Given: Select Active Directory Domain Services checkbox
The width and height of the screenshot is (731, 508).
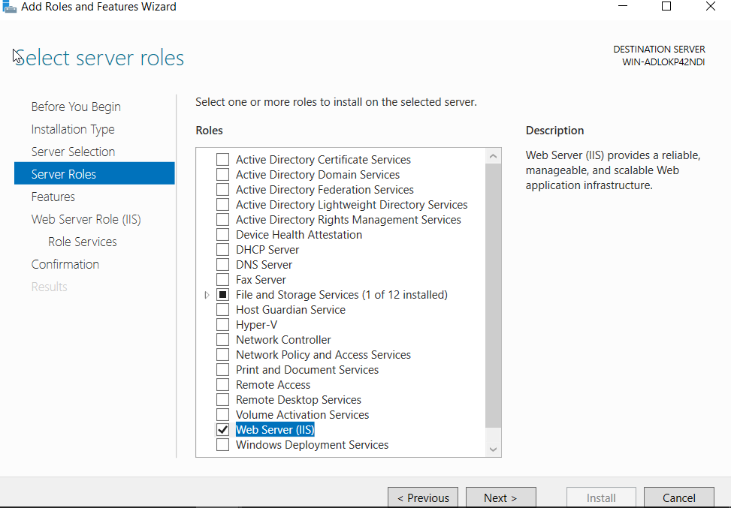Looking at the screenshot, I should [222, 175].
